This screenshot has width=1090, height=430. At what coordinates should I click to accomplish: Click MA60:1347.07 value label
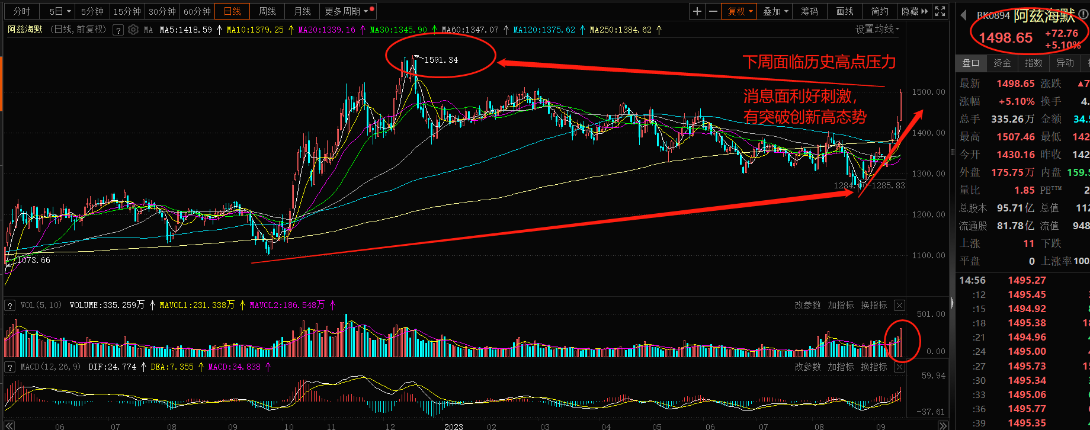coord(470,30)
